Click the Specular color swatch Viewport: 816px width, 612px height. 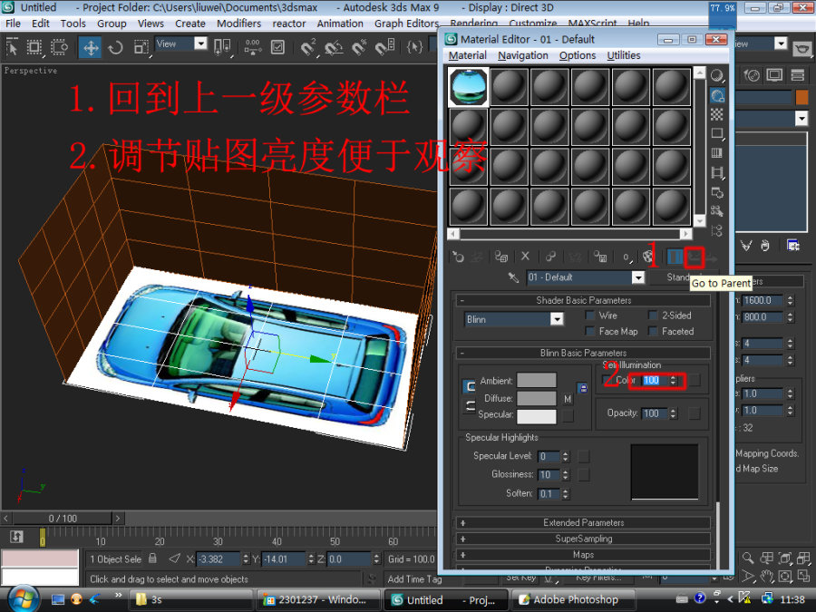click(x=537, y=416)
